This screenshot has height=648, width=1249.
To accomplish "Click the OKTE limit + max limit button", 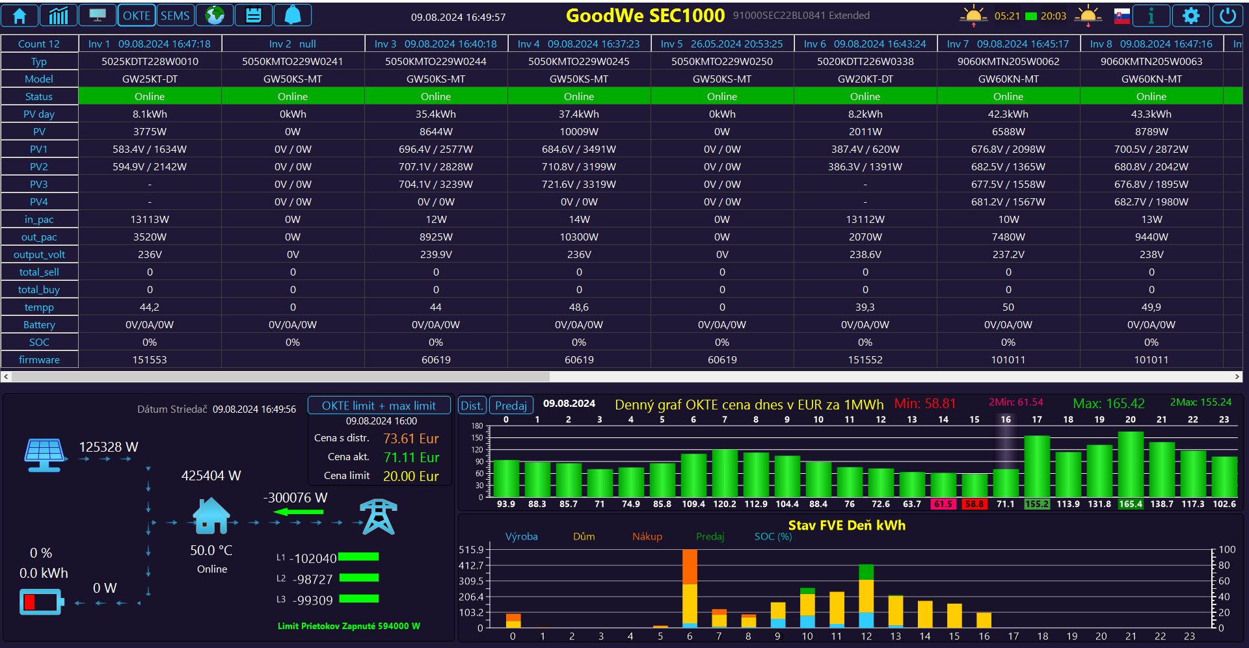I will point(379,406).
